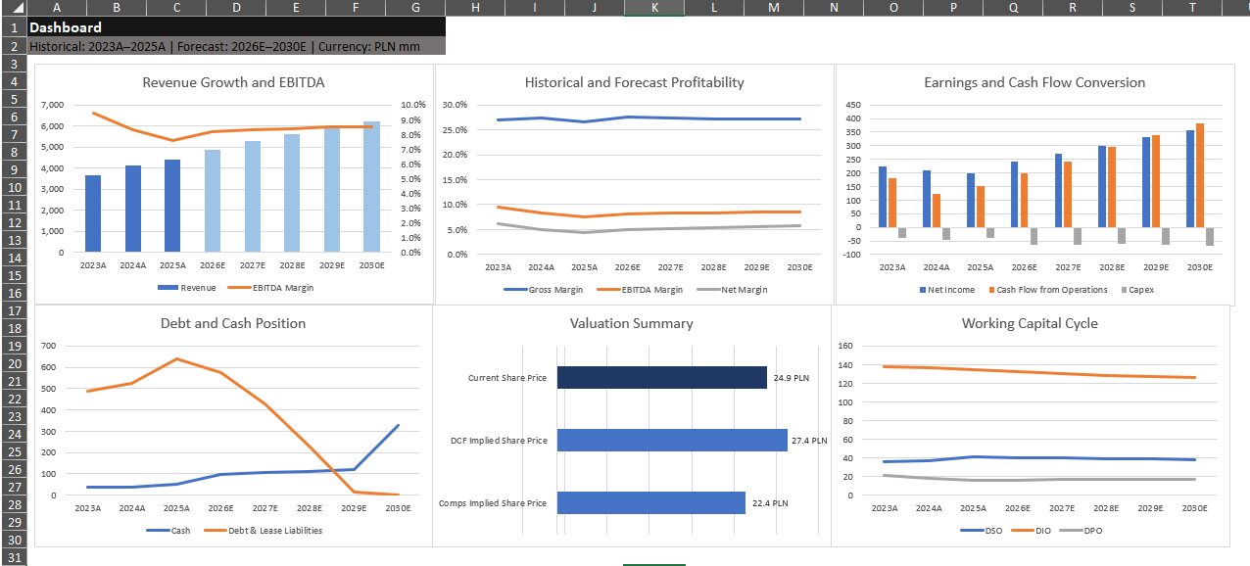The height and width of the screenshot is (566, 1250).
Task: Click the Revenue legend entry
Action: 186,288
